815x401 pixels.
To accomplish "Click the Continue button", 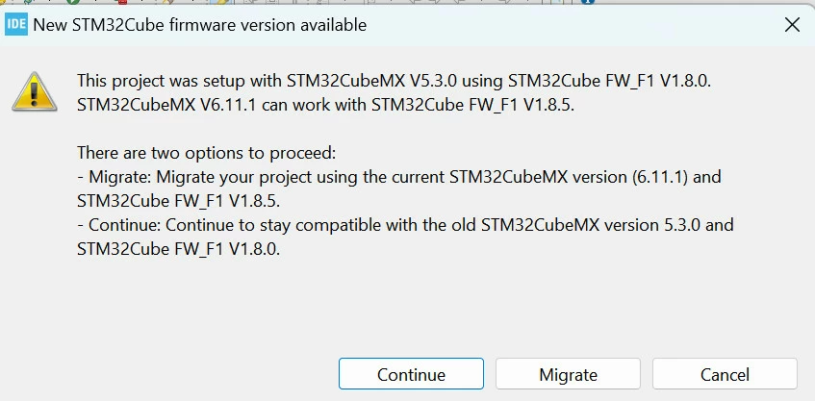I will pyautogui.click(x=411, y=374).
